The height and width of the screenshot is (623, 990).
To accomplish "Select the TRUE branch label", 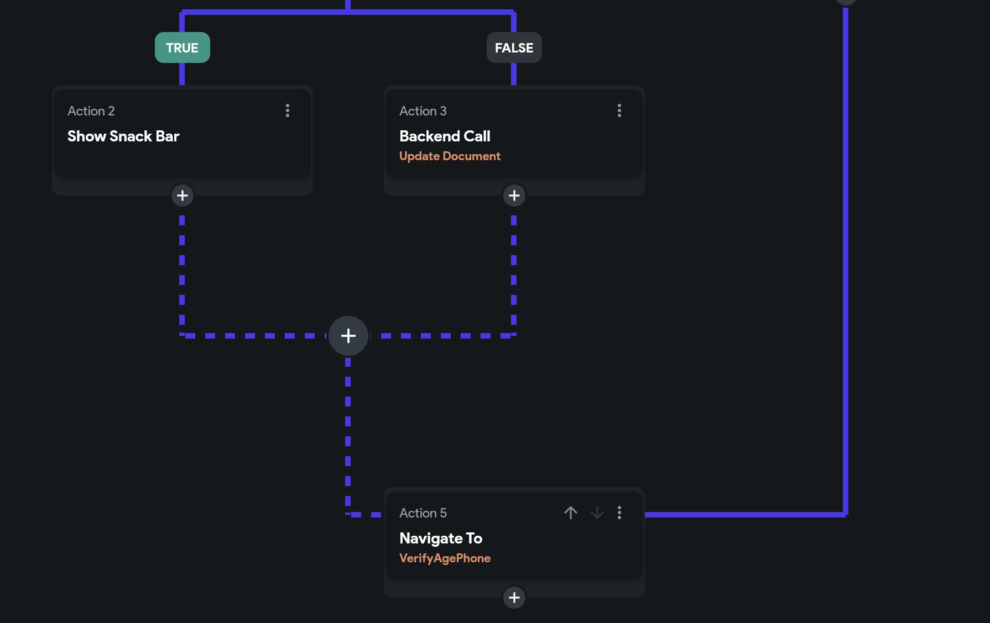I will pos(183,47).
